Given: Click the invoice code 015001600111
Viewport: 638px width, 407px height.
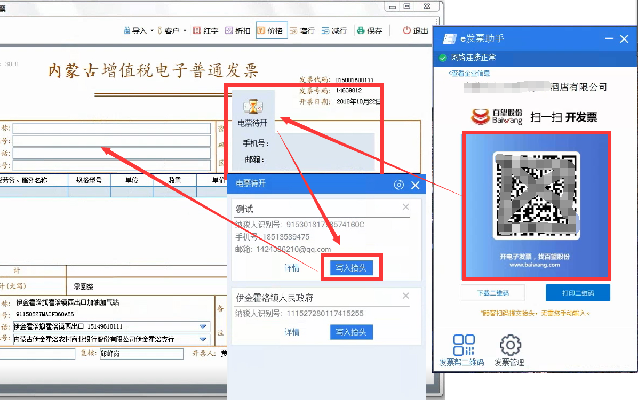Looking at the screenshot, I should point(354,80).
